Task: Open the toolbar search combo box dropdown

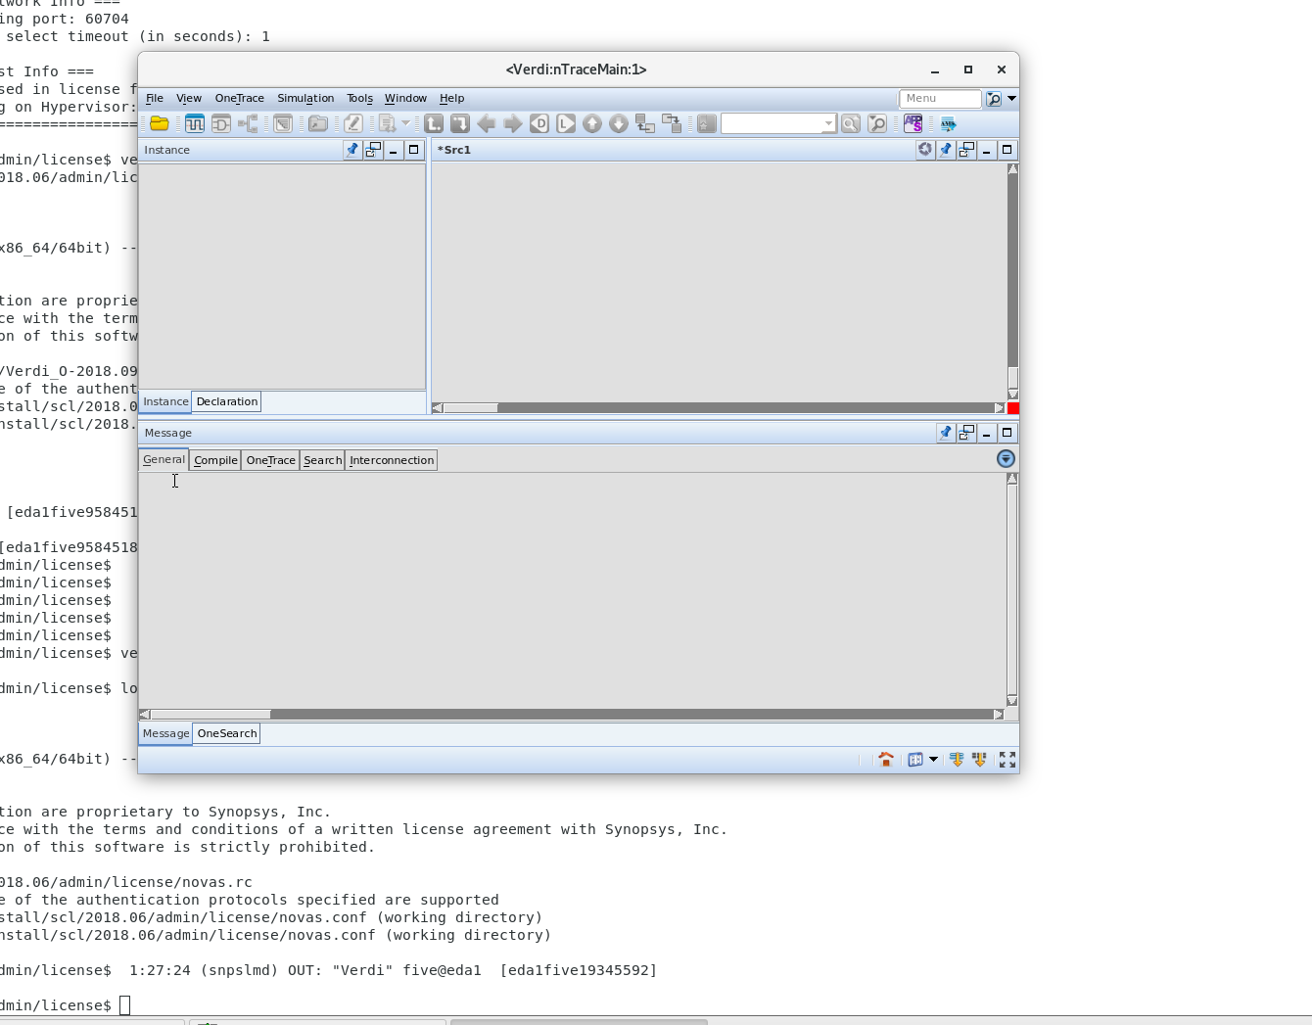Action: [x=828, y=123]
